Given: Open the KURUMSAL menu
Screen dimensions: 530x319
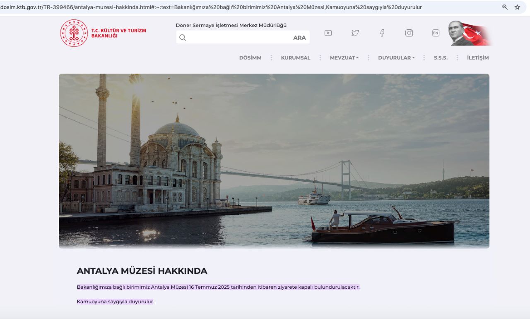Looking at the screenshot, I should tap(295, 58).
